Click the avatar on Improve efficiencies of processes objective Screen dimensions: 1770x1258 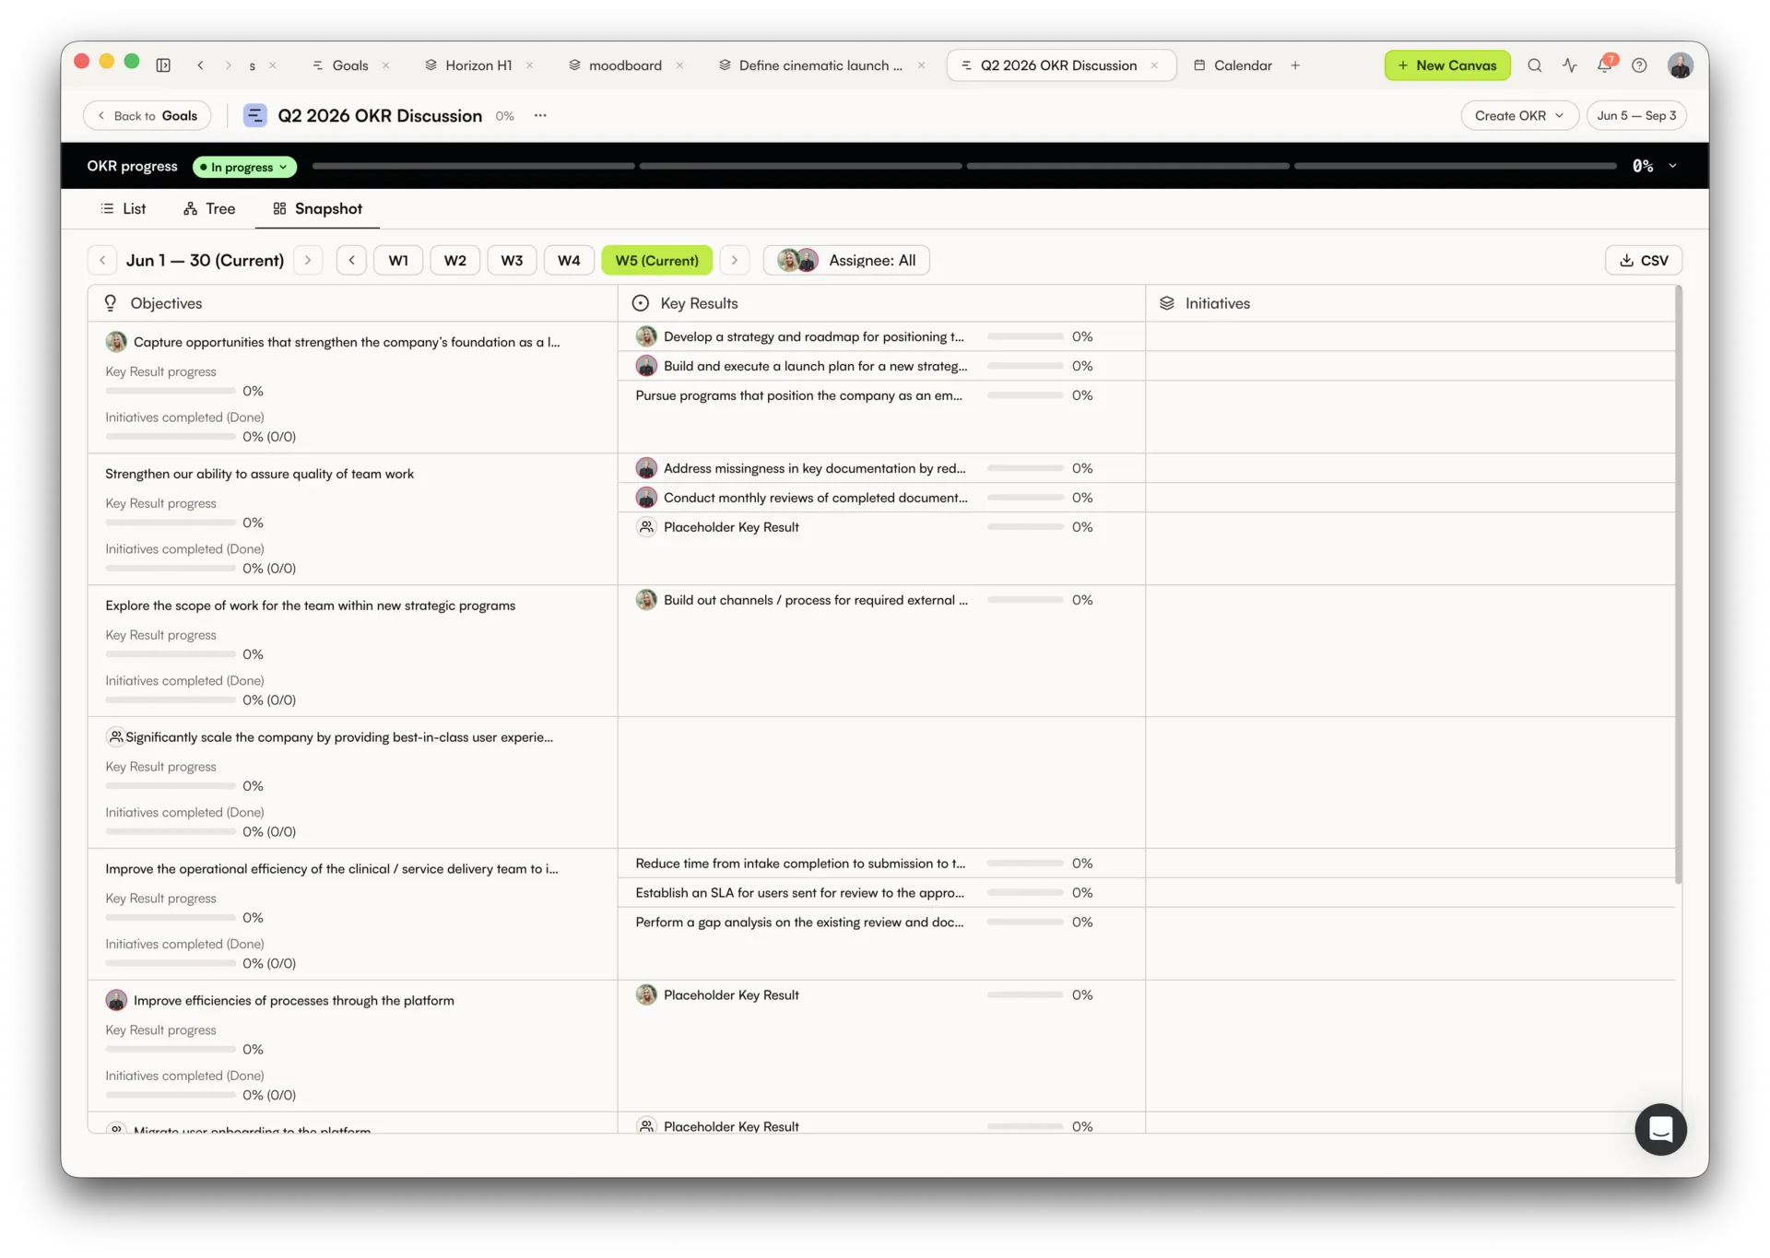click(x=116, y=1000)
